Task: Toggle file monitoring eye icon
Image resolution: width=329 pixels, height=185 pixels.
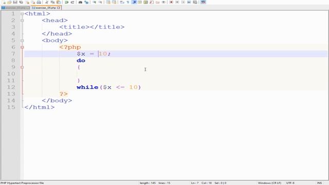Action: (163, 2)
